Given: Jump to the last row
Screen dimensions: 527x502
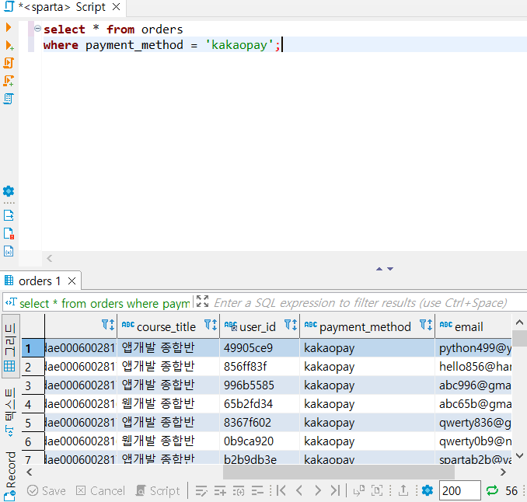Looking at the screenshot, I should 335,491.
